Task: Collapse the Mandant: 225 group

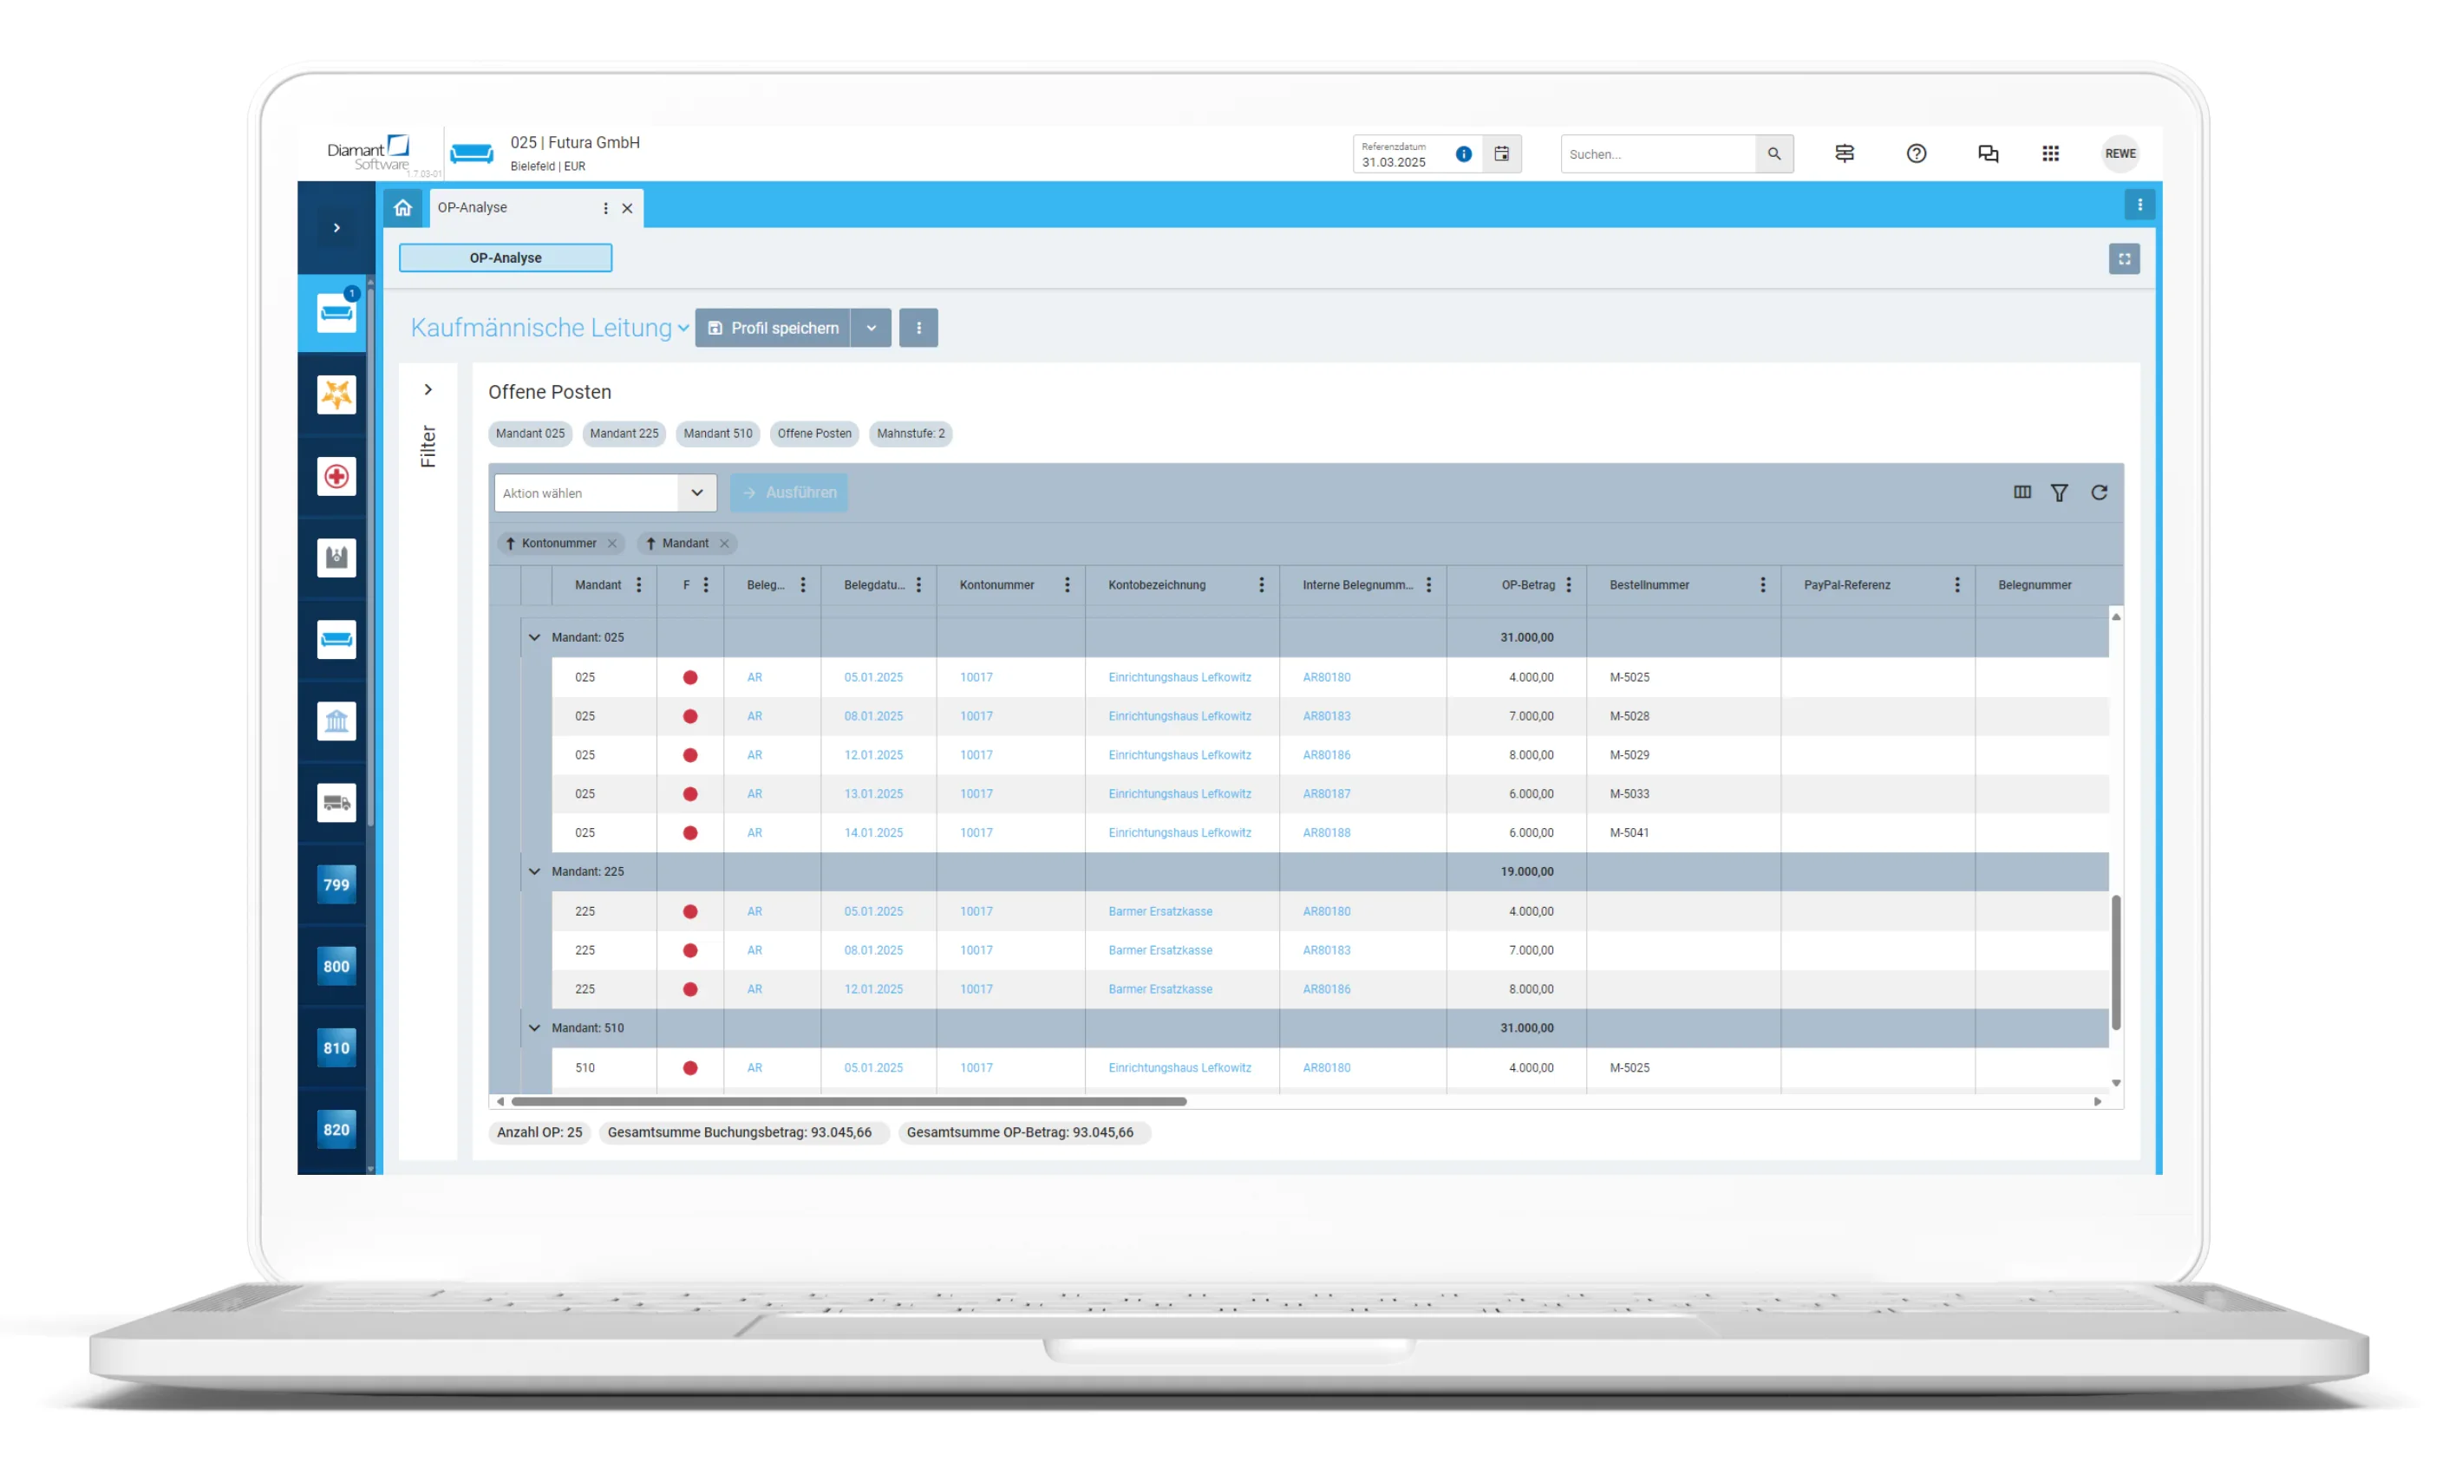Action: (x=534, y=871)
